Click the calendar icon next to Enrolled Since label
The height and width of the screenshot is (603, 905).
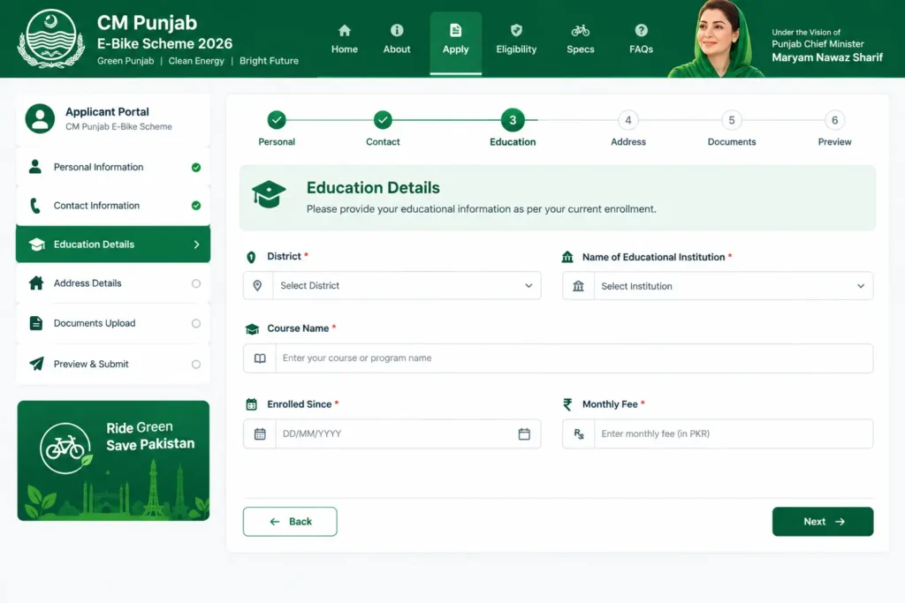(x=252, y=404)
